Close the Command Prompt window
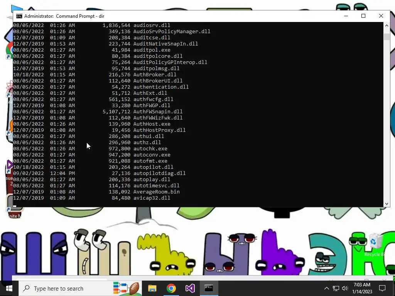 (x=381, y=16)
